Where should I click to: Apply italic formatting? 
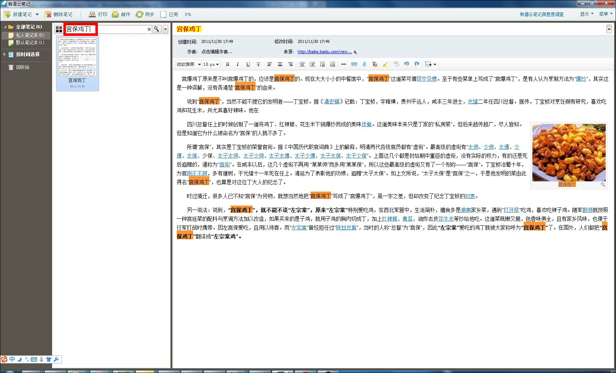(238, 64)
